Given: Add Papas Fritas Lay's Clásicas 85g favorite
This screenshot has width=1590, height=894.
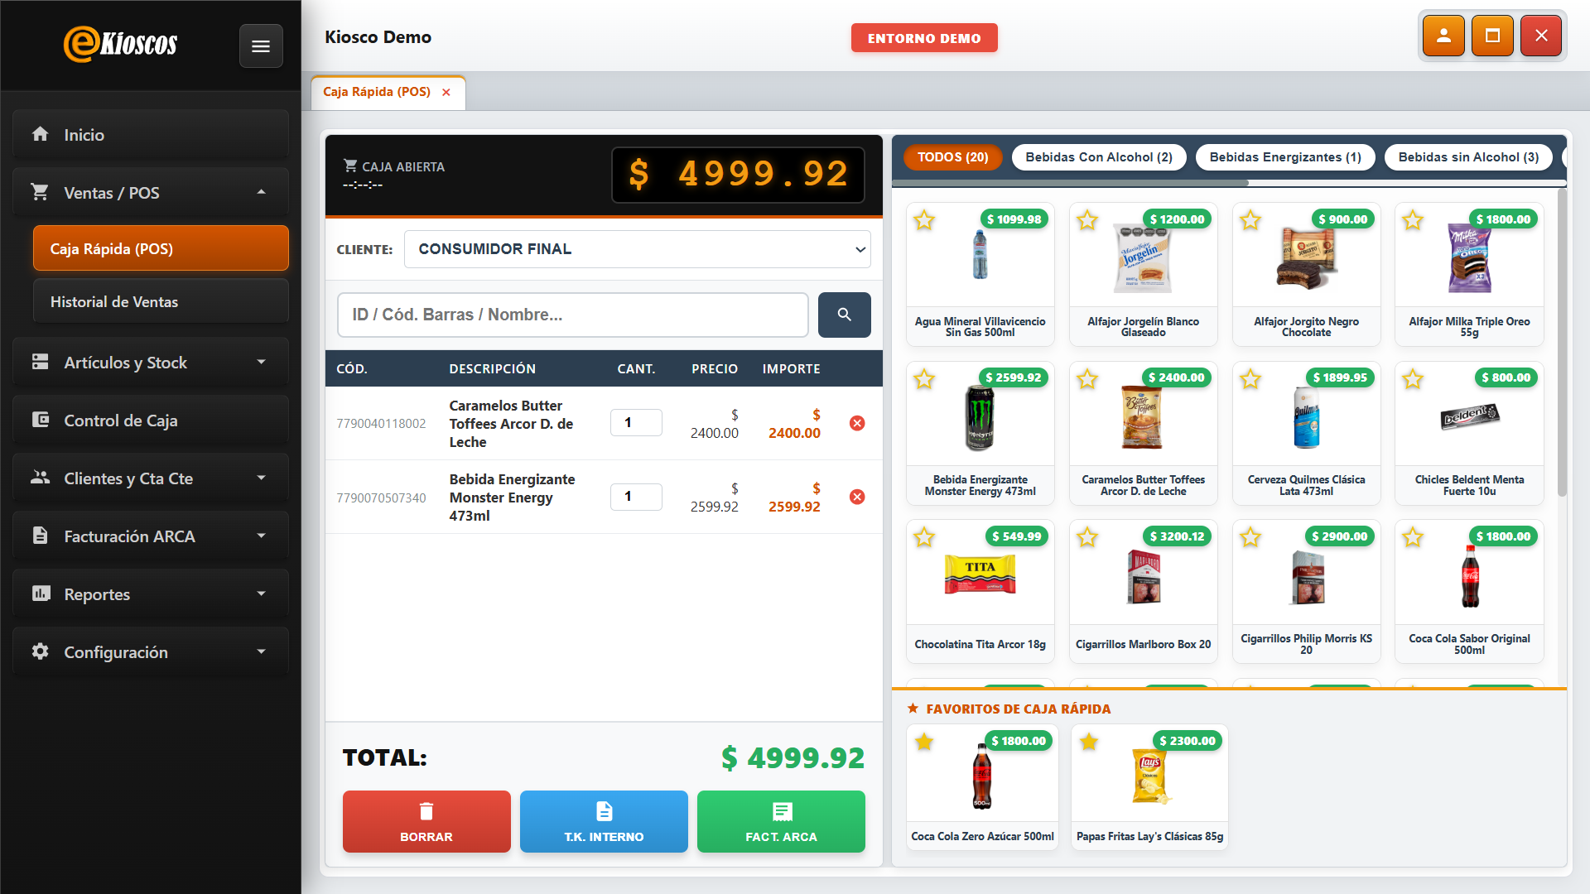Looking at the screenshot, I should [x=1149, y=786].
